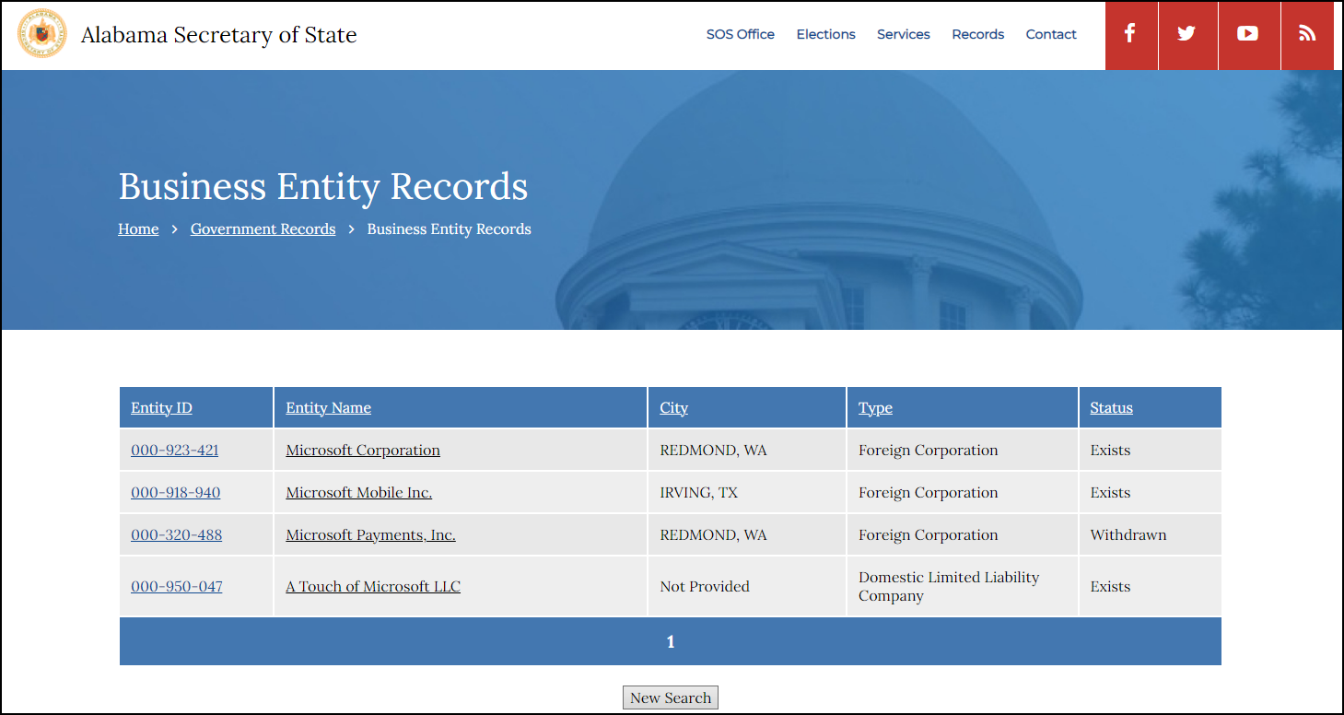Open the Twitter social icon
Image resolution: width=1344 pixels, height=715 pixels.
click(x=1186, y=34)
